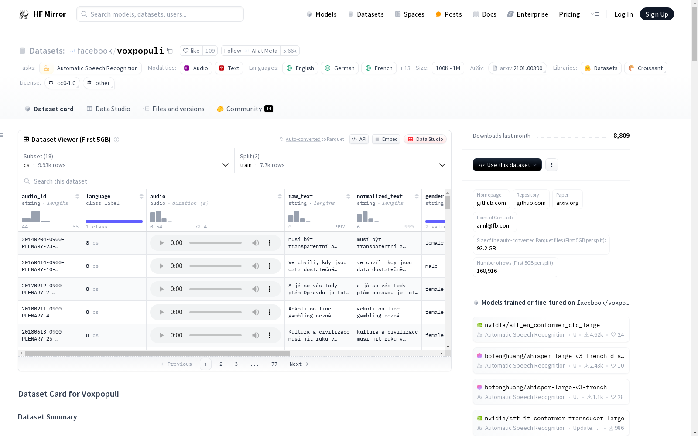Seek audio slider in 20140204-0900-PLENARY-23 row

tap(216, 243)
